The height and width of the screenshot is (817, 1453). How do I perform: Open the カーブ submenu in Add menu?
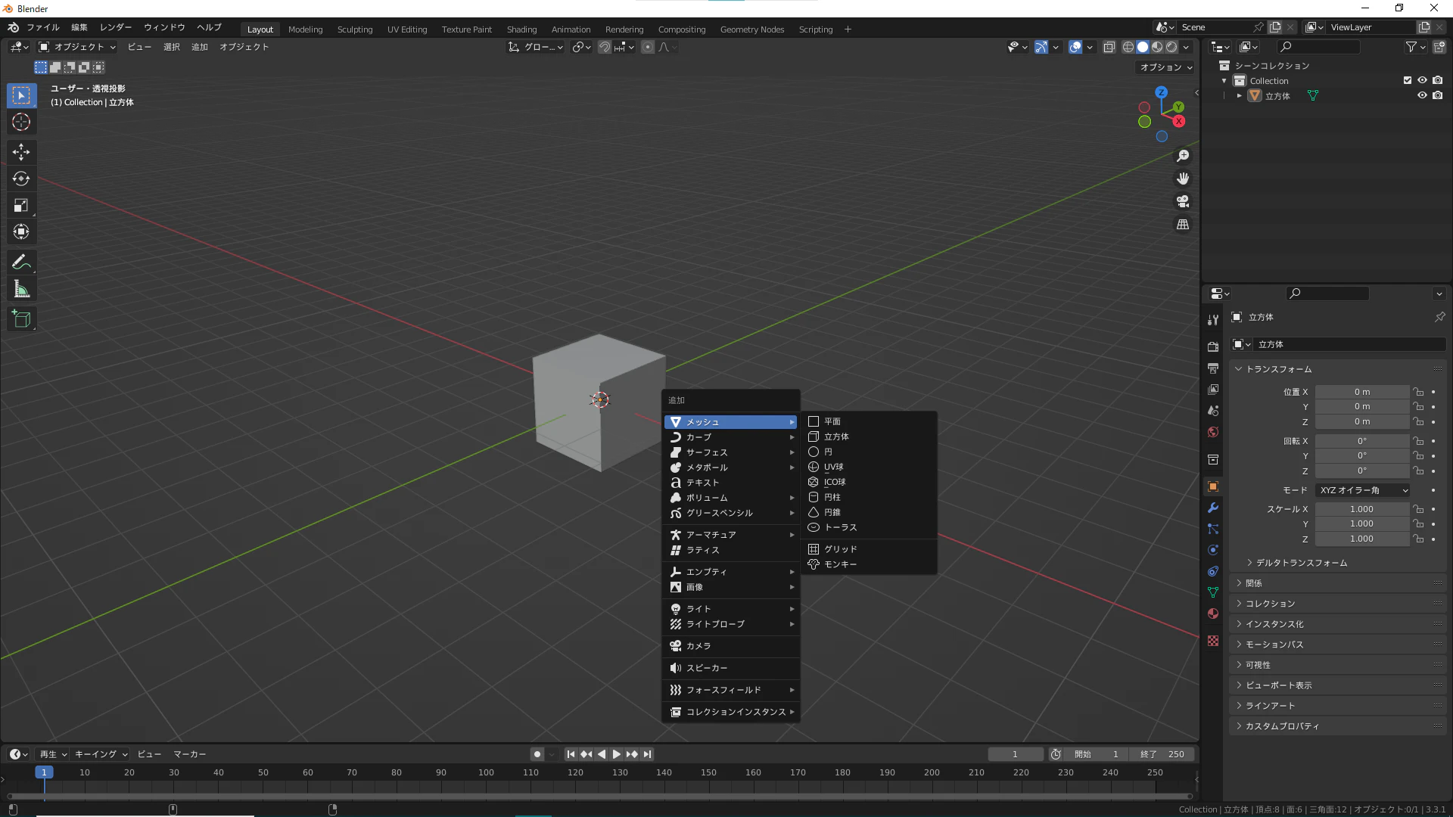[731, 437]
